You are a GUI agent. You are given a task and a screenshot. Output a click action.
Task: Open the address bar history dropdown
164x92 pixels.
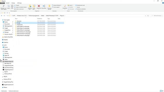pyautogui.click(x=145, y=16)
